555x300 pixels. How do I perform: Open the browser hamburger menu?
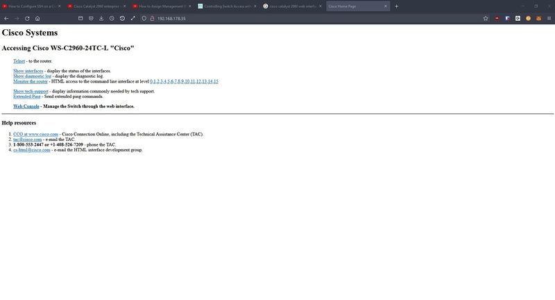[549, 19]
